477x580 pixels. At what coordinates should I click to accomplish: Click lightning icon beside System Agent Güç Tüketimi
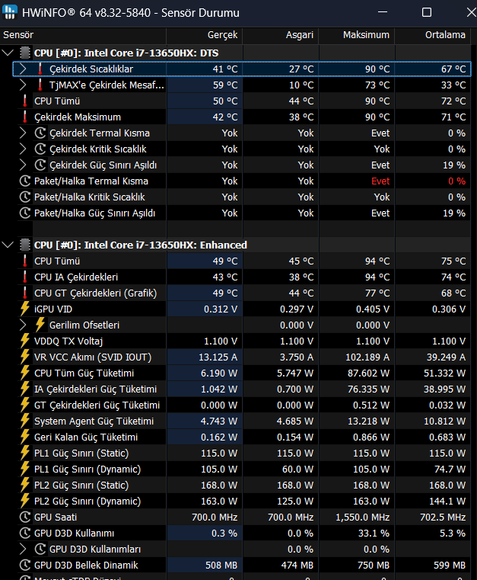pos(25,421)
